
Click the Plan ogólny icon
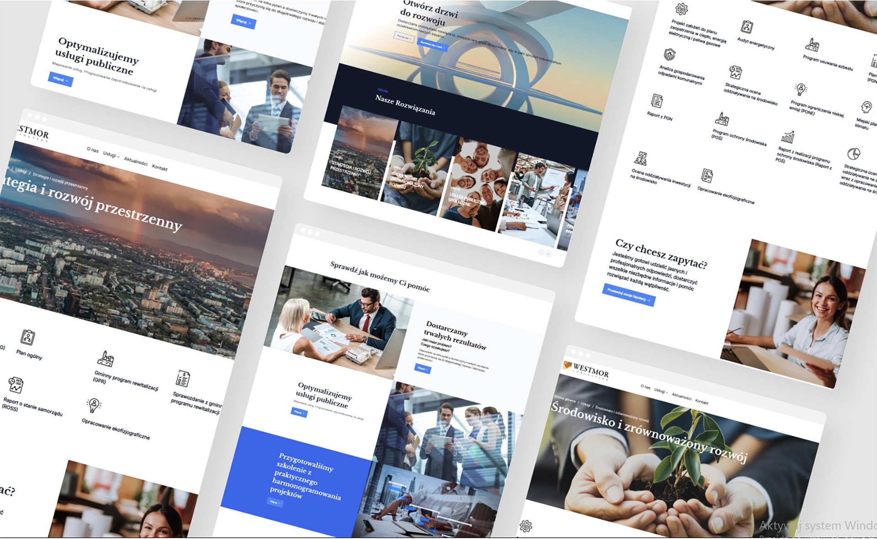coord(28,338)
